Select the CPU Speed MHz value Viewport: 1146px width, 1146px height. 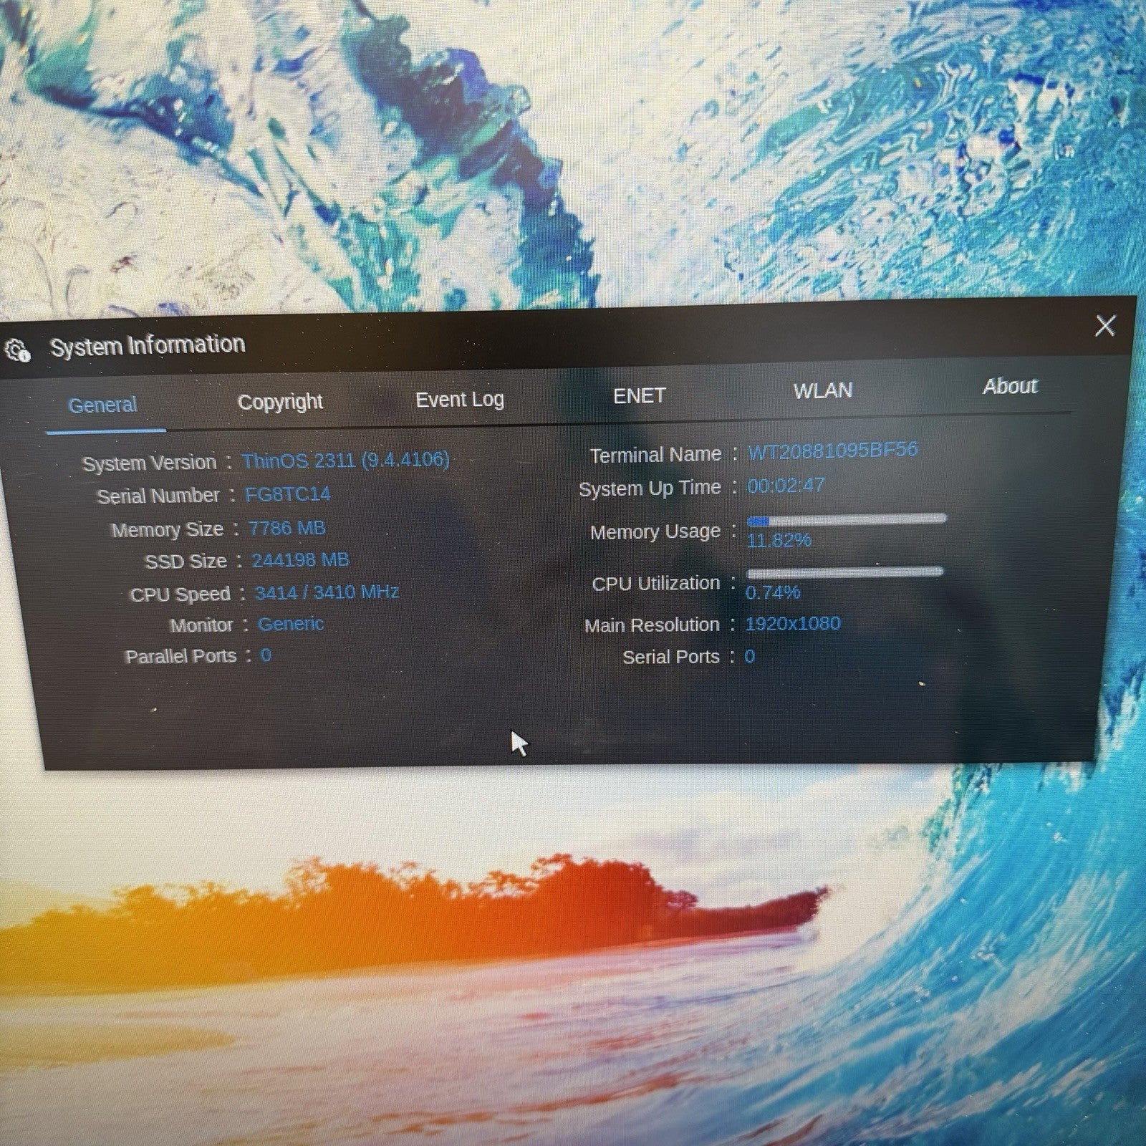tap(327, 592)
